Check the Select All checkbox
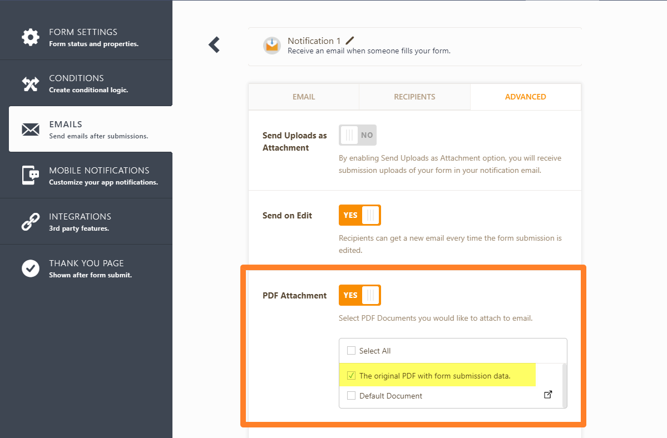The image size is (667, 438). click(x=351, y=351)
